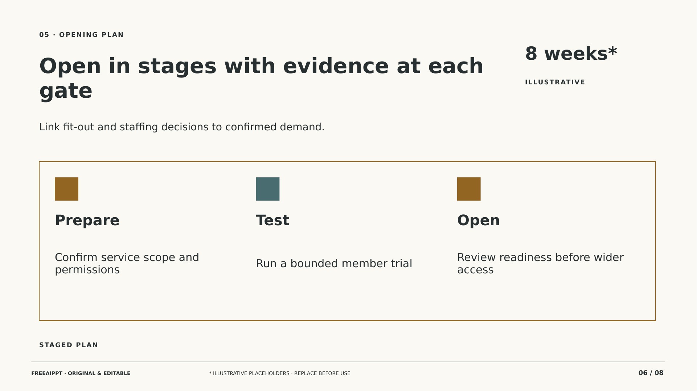The width and height of the screenshot is (697, 391).
Task: Select the subtitle about fit-out and staffing decisions
Action: tap(182, 127)
